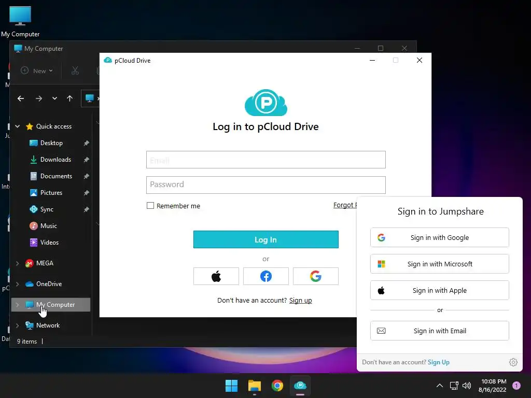Open recent locations dropdown in explorer
Viewport: 531px width, 398px height.
pos(54,98)
